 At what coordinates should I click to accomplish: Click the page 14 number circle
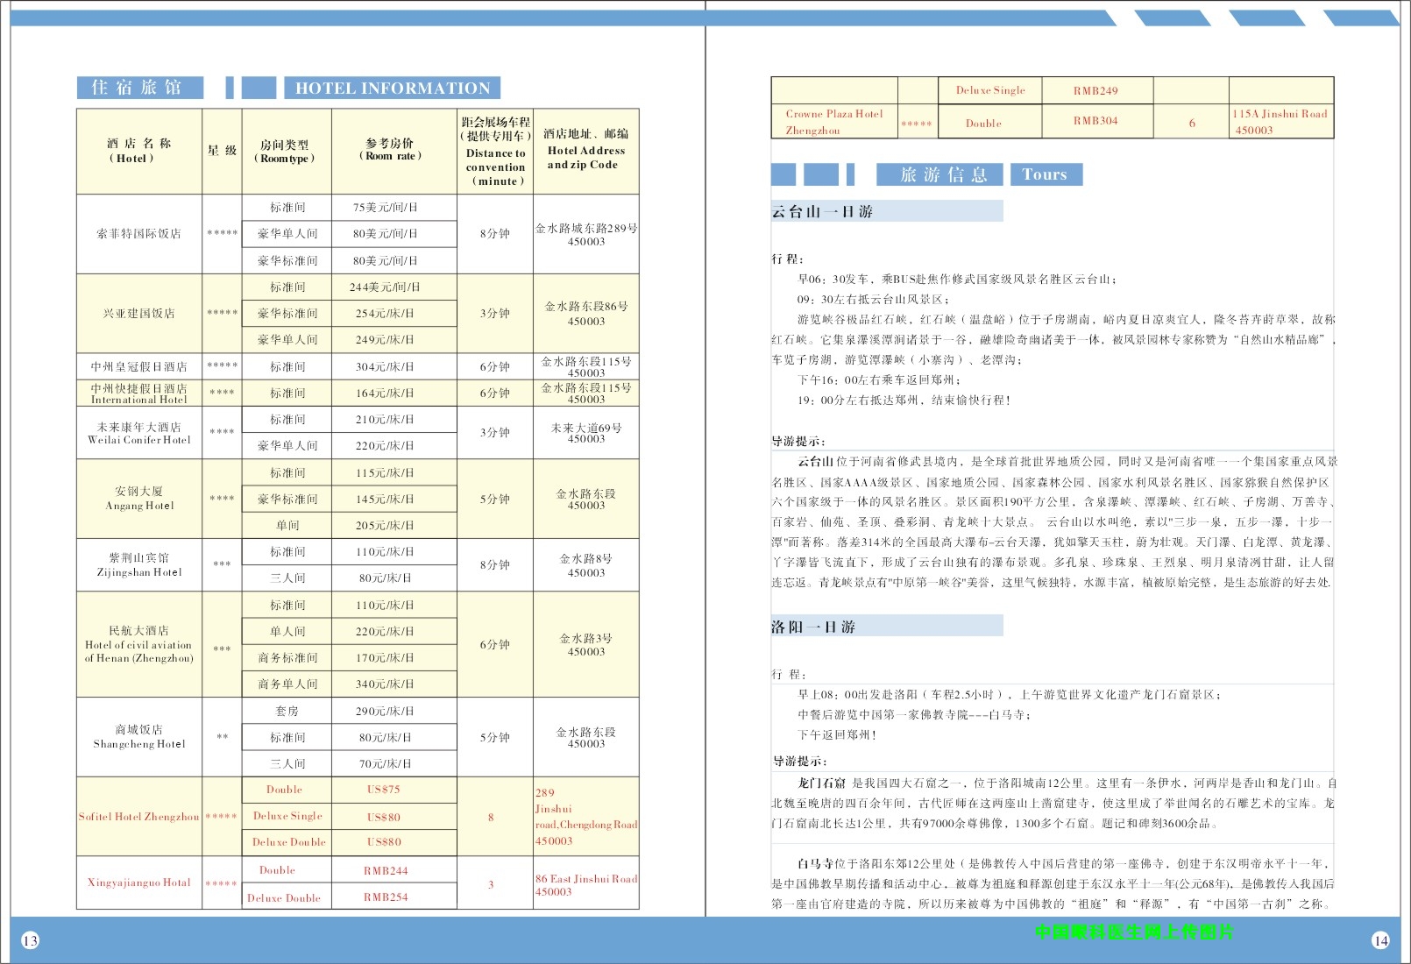tap(1380, 940)
